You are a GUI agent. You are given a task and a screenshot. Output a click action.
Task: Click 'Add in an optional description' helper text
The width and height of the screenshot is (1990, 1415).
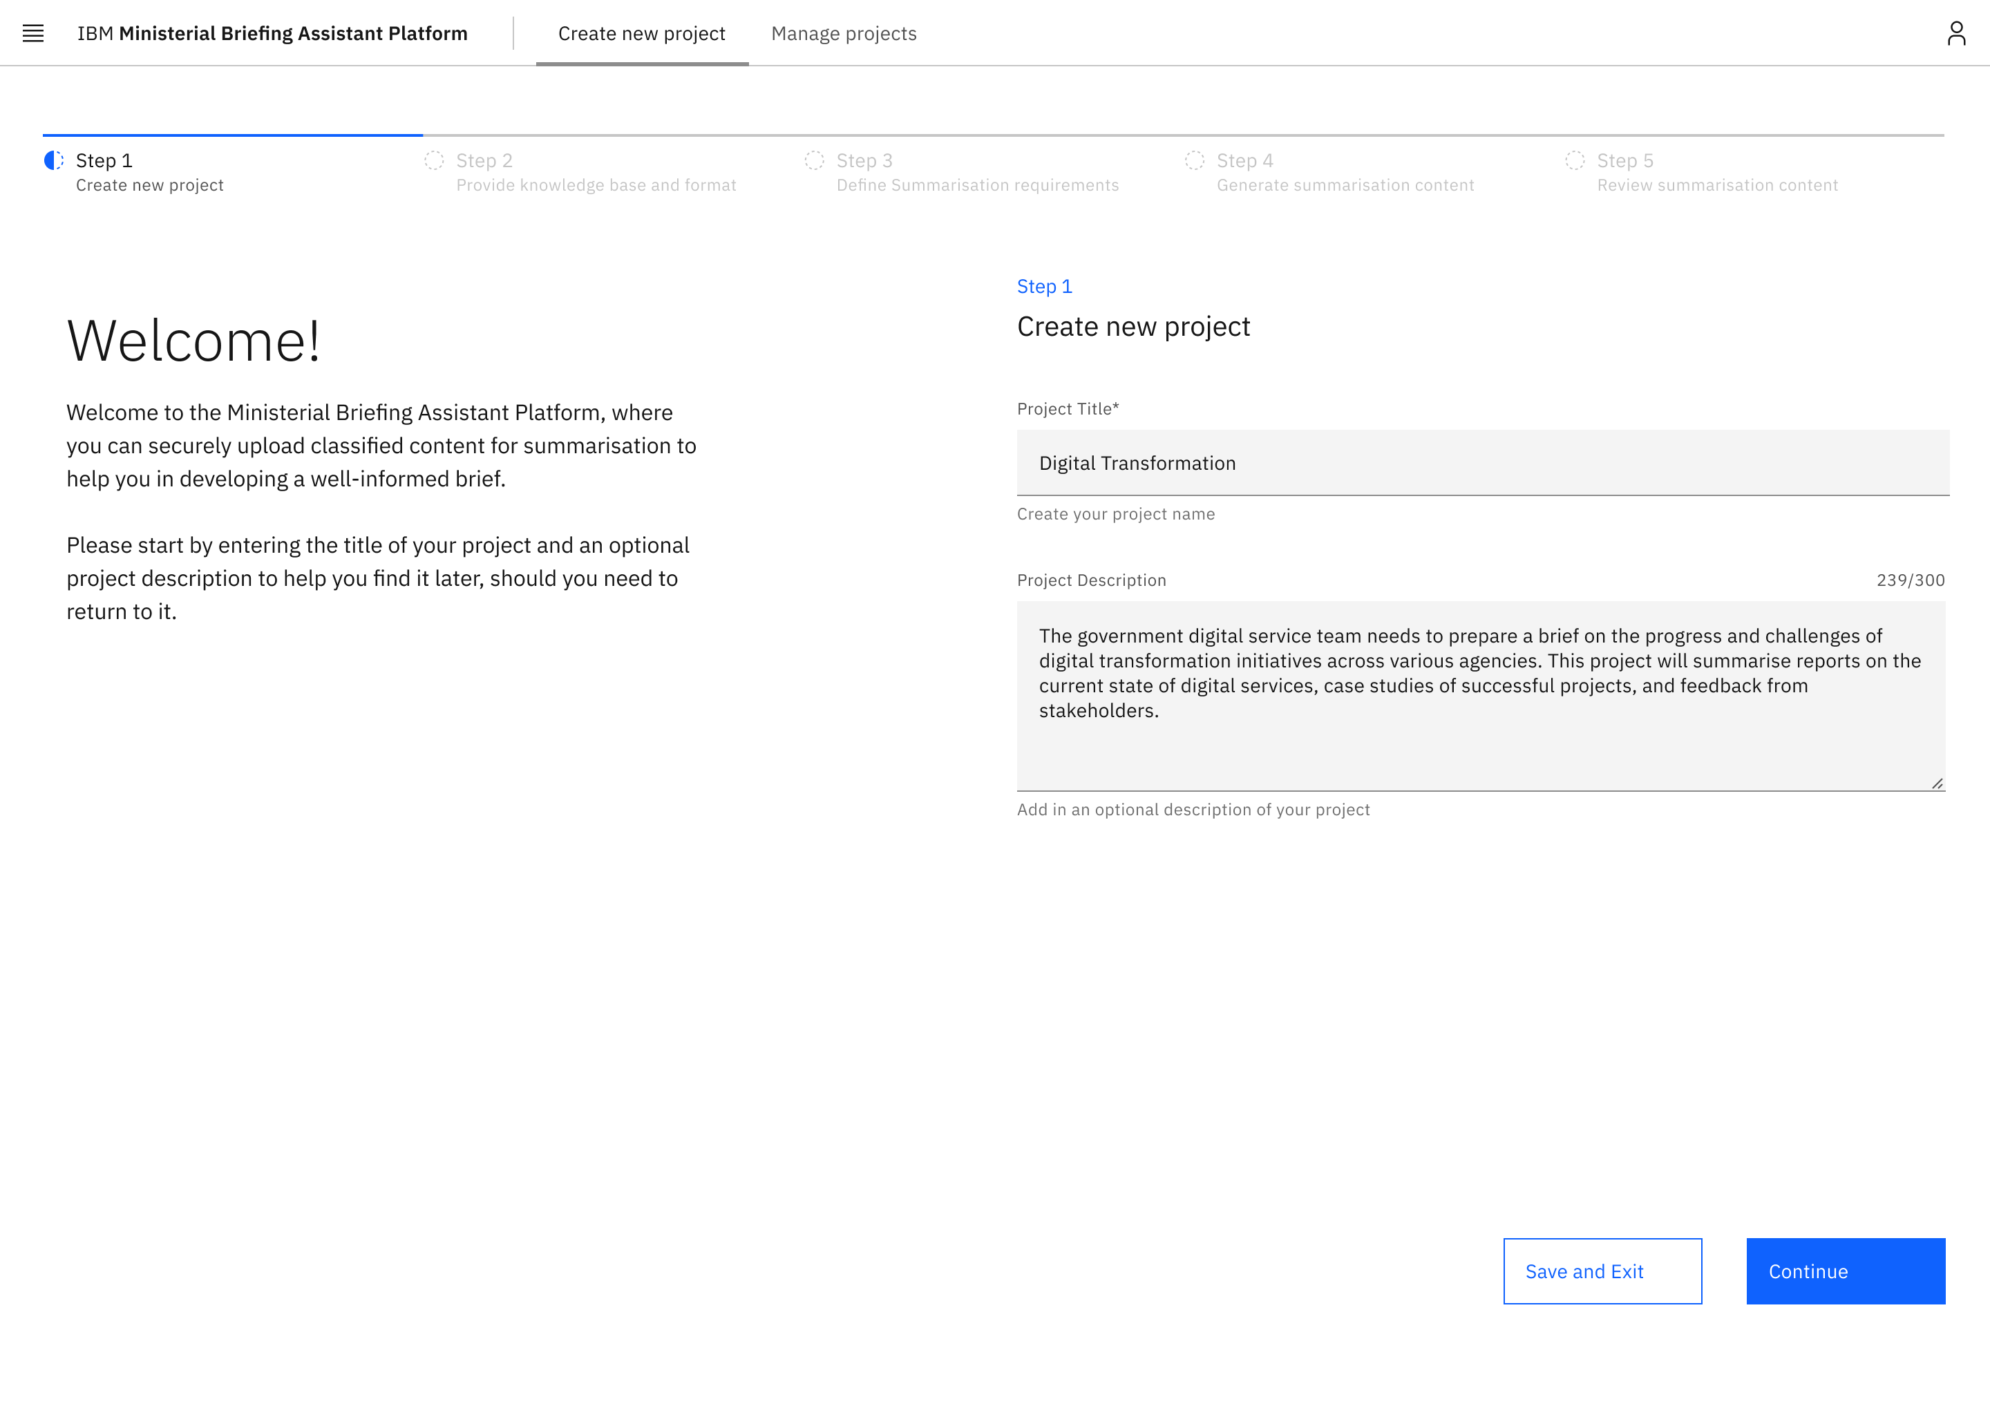1193,810
